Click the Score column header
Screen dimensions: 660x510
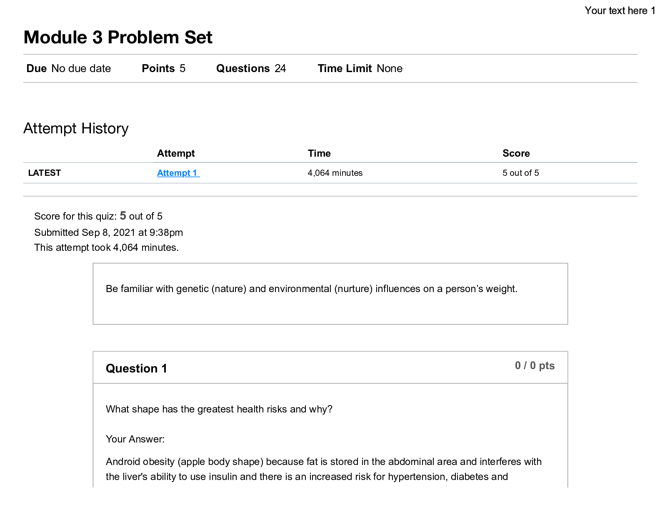tap(516, 153)
